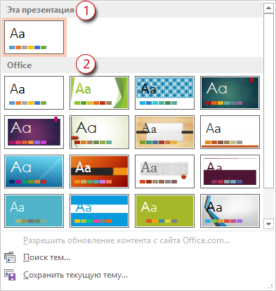Click the save theme floppy disk icon
This screenshot has width=276, height=291.
(x=10, y=275)
